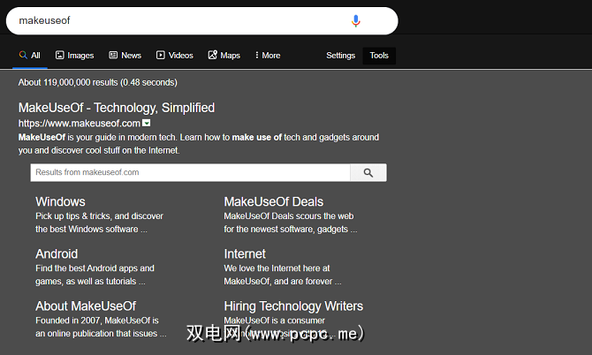
Task: Click the Tools button
Action: [379, 56]
